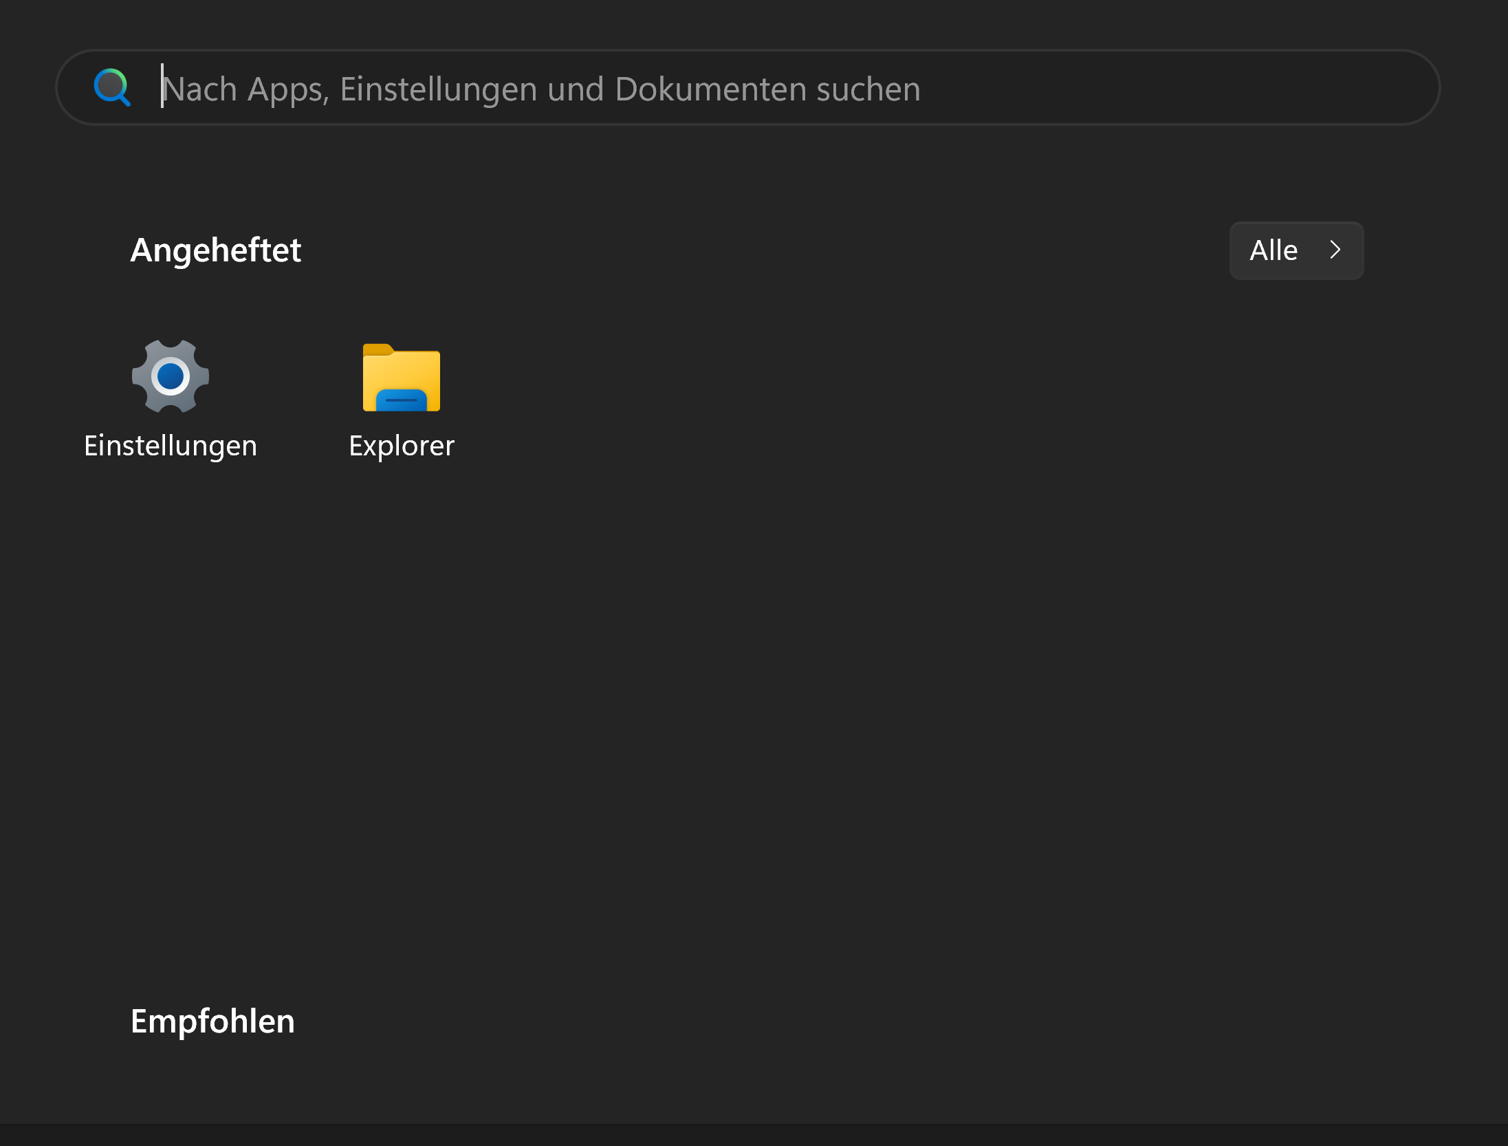Open the folder icon above Explorer label
Screen dimensions: 1508x1146
click(401, 378)
